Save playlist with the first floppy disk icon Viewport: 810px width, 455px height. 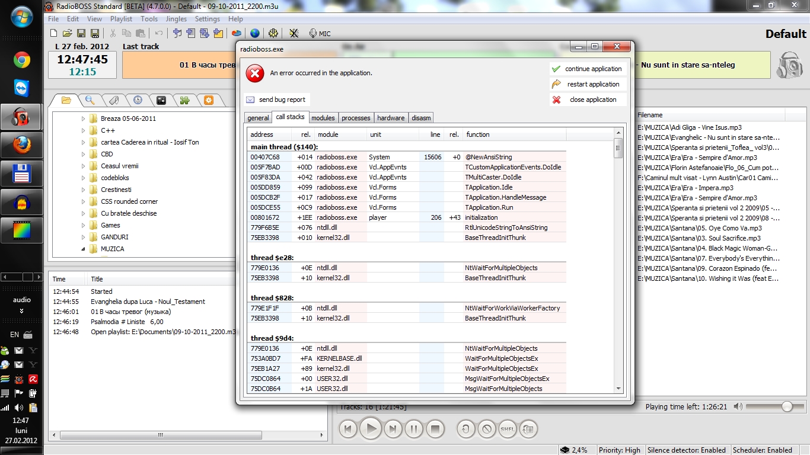[81, 33]
